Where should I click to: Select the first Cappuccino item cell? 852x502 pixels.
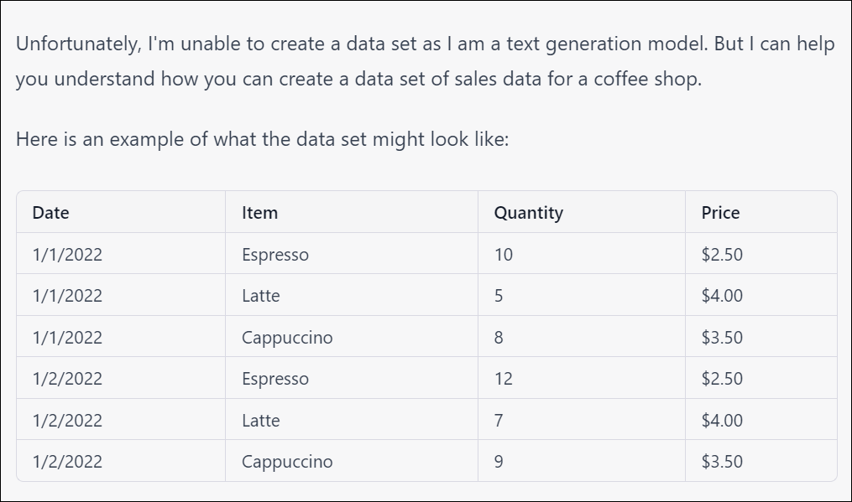pos(287,338)
